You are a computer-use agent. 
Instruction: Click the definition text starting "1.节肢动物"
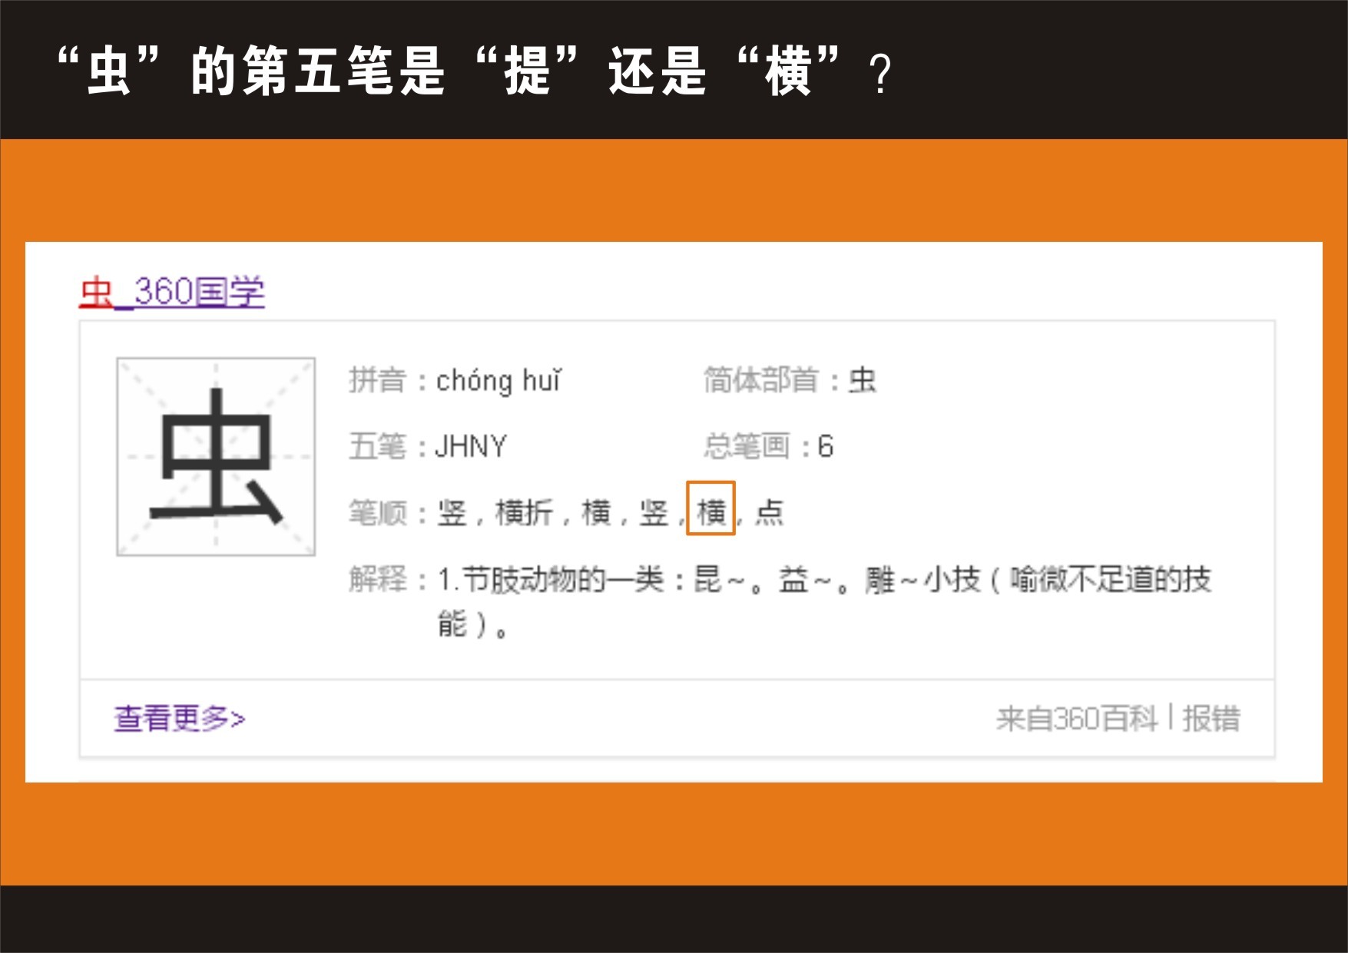point(823,580)
